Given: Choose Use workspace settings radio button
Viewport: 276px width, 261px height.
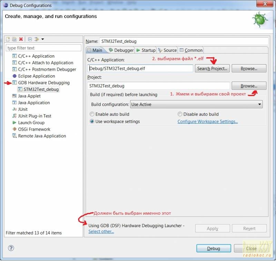Looking at the screenshot, I should [92, 122].
